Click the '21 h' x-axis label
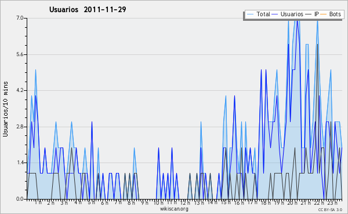Image resolution: width=348 pixels, height=214 pixels. point(306,202)
